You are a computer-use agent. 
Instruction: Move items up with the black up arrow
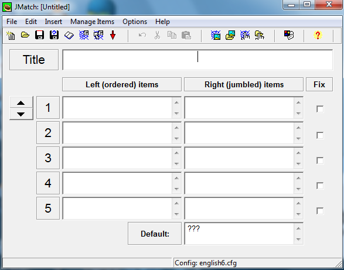[x=21, y=102]
